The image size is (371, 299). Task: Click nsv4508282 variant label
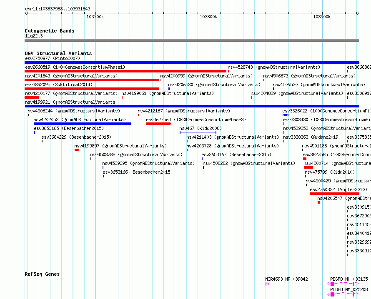pyautogui.click(x=249, y=163)
